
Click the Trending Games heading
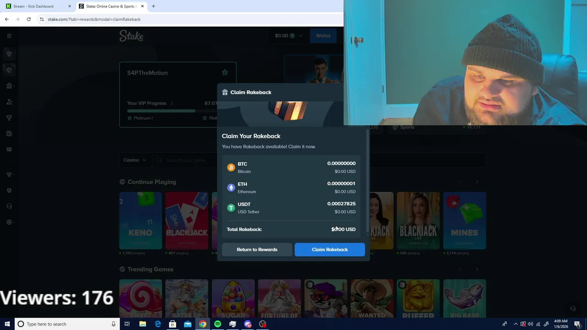tap(150, 269)
